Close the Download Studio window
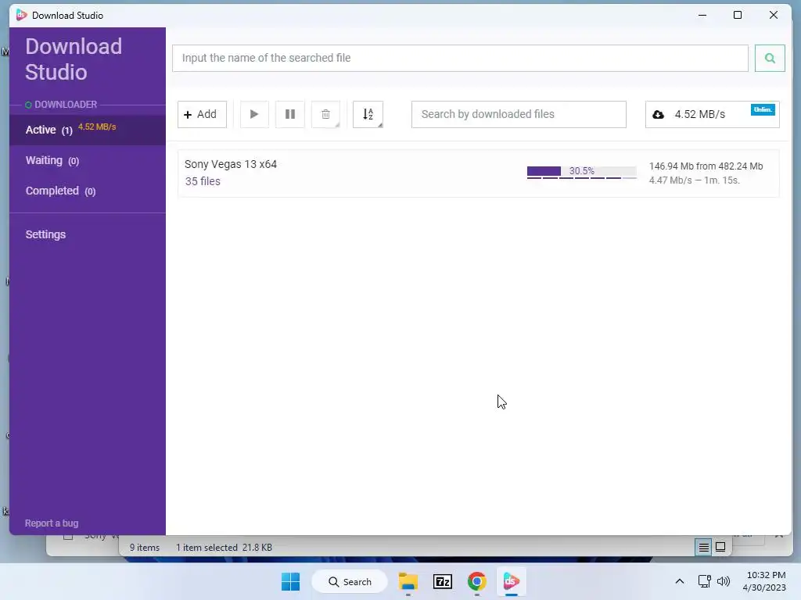 [774, 16]
